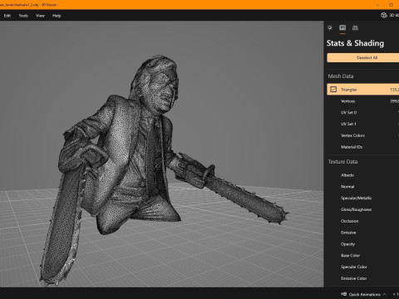Show the Gloss/Roughness texture
Screen dimensions: 399x299
click(x=363, y=209)
